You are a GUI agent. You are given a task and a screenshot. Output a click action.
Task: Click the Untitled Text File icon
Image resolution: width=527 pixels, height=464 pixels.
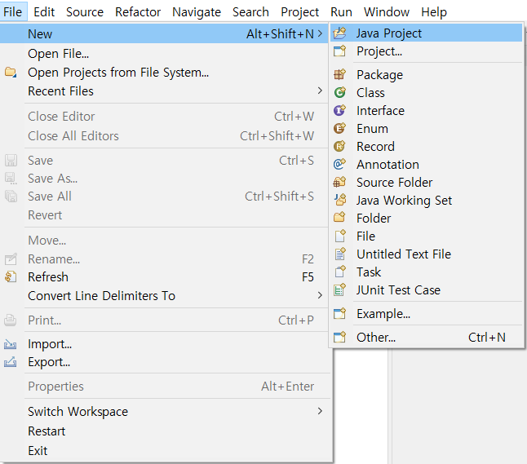tap(340, 254)
